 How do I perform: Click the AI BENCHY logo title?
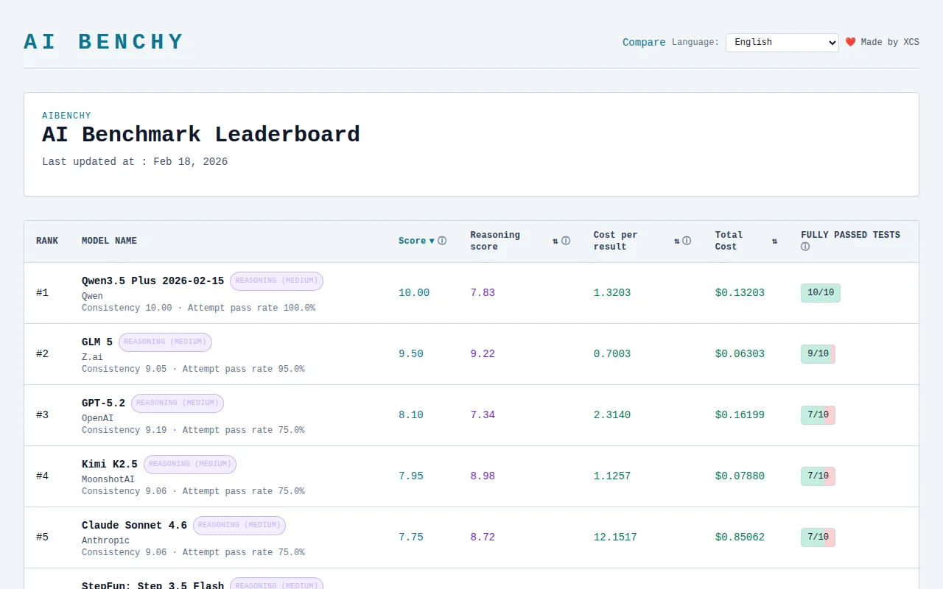[x=104, y=42]
